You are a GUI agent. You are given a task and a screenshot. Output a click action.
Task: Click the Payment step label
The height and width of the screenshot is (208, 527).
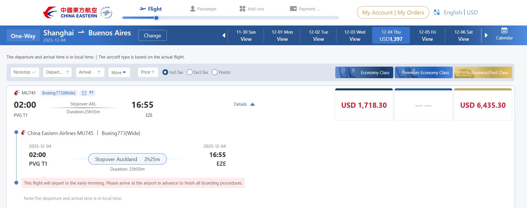[x=309, y=9]
